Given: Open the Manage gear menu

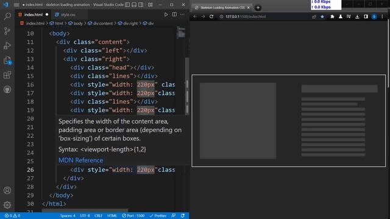Looking at the screenshot, I should 7,205.
